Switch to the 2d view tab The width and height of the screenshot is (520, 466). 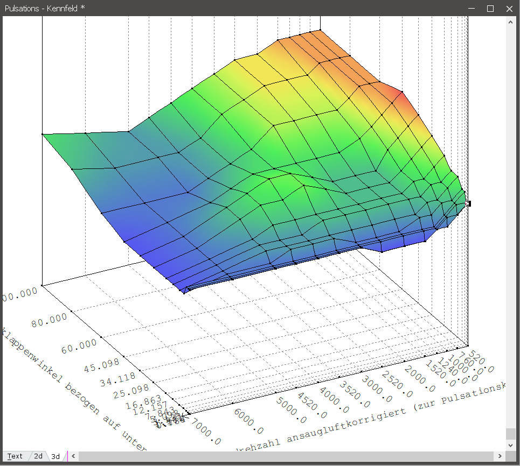point(38,456)
